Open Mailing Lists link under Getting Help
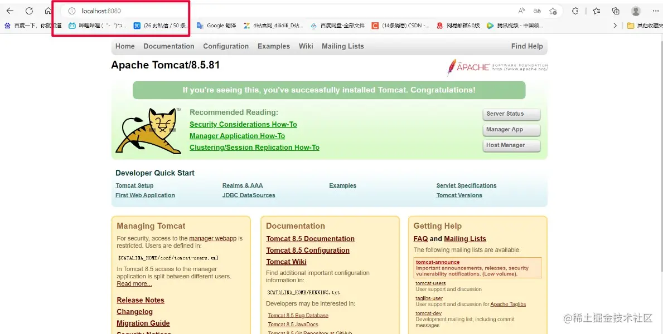This screenshot has height=334, width=663. pyautogui.click(x=464, y=239)
